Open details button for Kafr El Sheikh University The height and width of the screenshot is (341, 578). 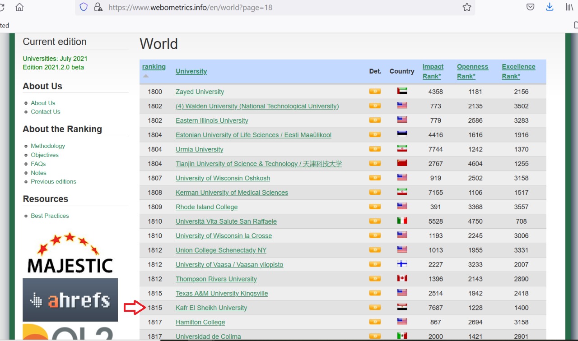[374, 308]
